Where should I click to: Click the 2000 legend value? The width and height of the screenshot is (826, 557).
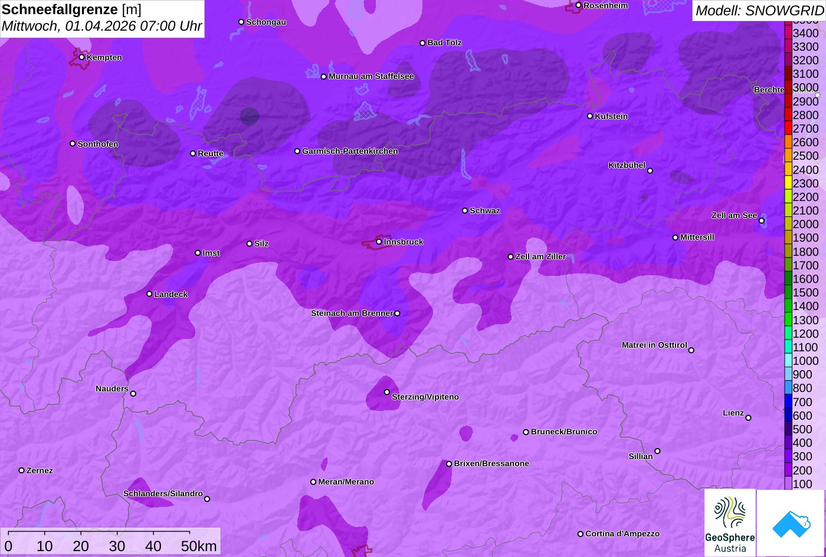[806, 225]
